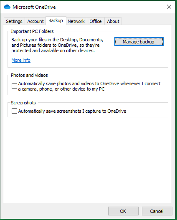This screenshot has width=177, height=220.
Task: Click the 'Back up your files' description text
Action: coord(57,45)
